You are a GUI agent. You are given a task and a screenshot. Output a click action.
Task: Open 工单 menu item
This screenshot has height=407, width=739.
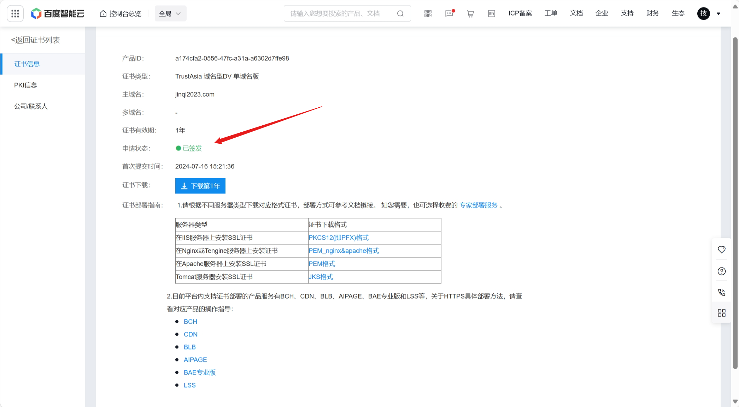551,13
